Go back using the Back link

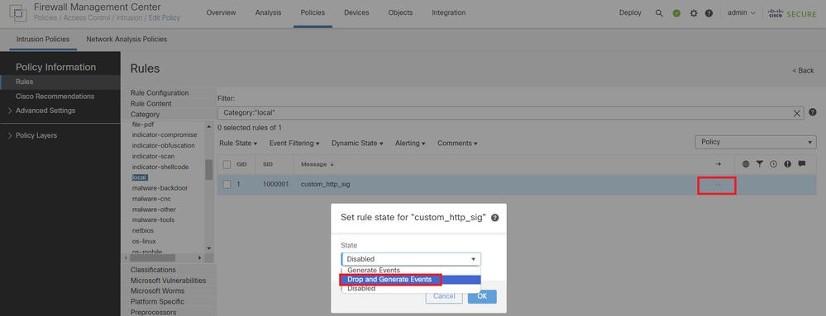[804, 70]
